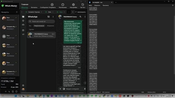Screen dimensions: 175x98
Task: Open WhatsApp status sidebar icon
Action: click(x=23, y=21)
